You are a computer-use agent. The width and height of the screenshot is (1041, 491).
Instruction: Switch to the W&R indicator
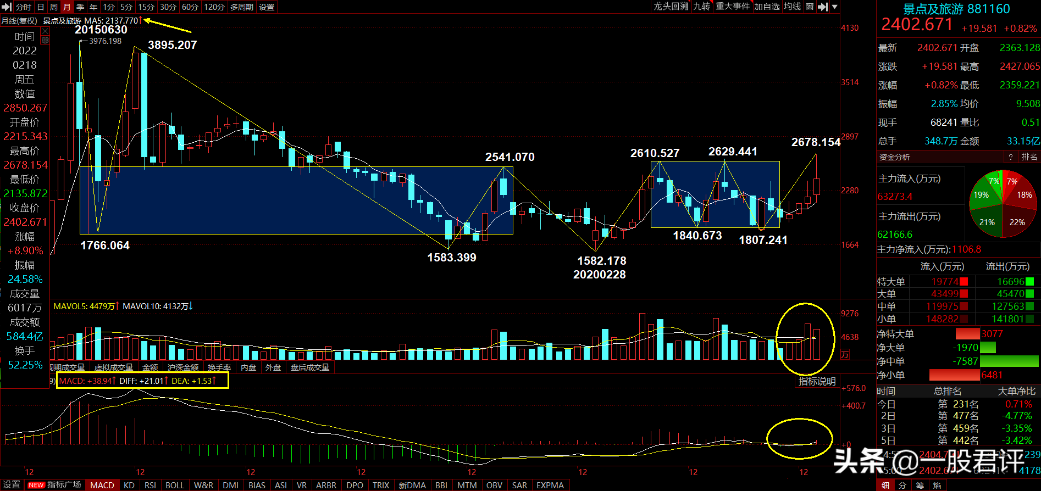tap(203, 485)
